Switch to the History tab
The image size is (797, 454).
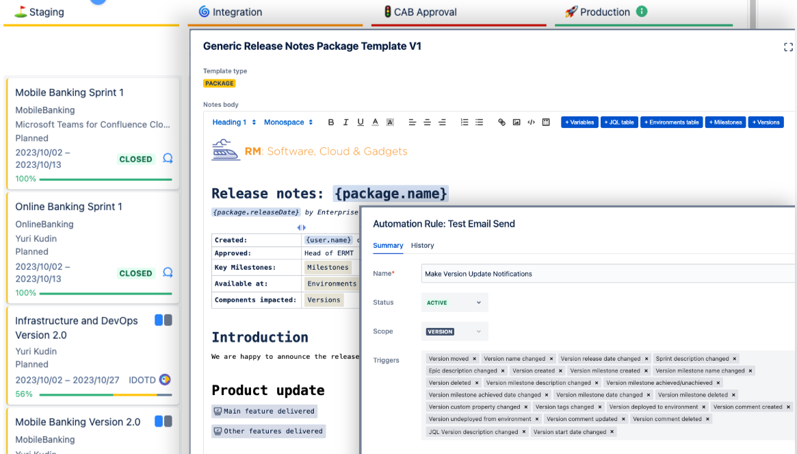pyautogui.click(x=422, y=245)
